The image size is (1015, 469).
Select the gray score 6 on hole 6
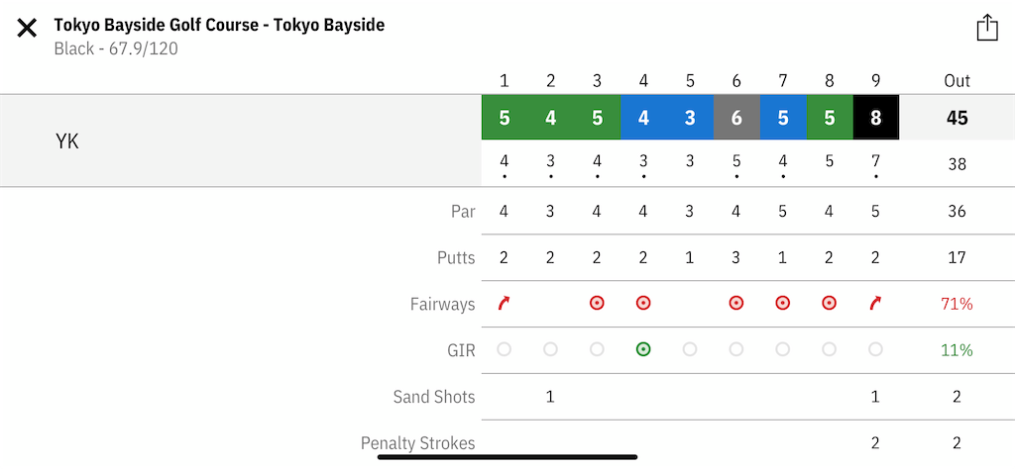pos(736,118)
